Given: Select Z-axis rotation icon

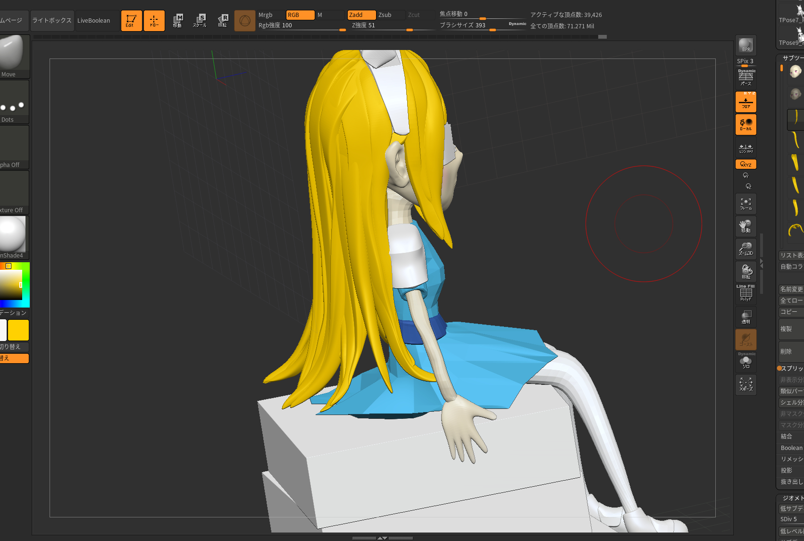Looking at the screenshot, I should [x=748, y=186].
